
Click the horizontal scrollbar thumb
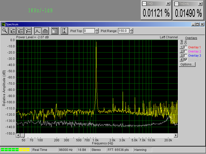coord(22,135)
